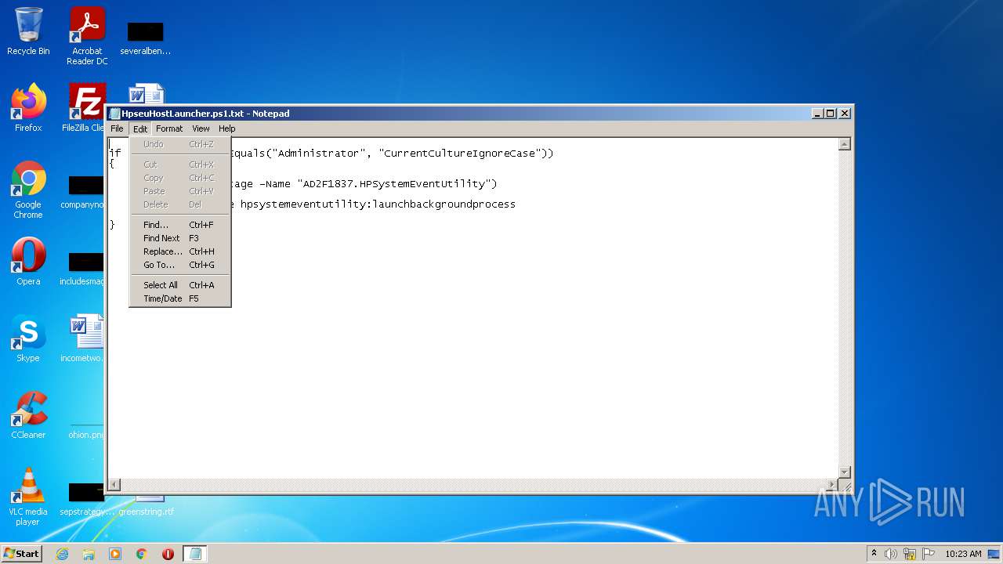Screen dimensions: 1003x564
Task: Open the Start menu
Action: point(21,554)
